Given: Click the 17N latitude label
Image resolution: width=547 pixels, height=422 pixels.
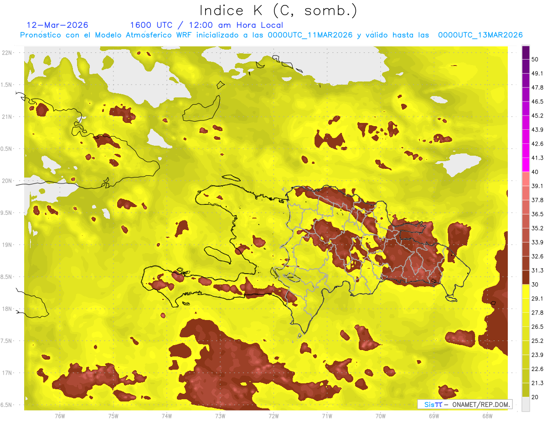Looking at the screenshot, I should [x=7, y=373].
